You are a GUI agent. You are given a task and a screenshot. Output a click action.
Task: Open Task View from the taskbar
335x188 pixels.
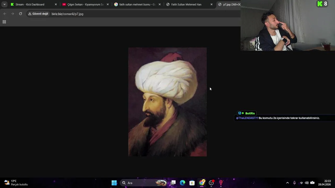coord(173,183)
